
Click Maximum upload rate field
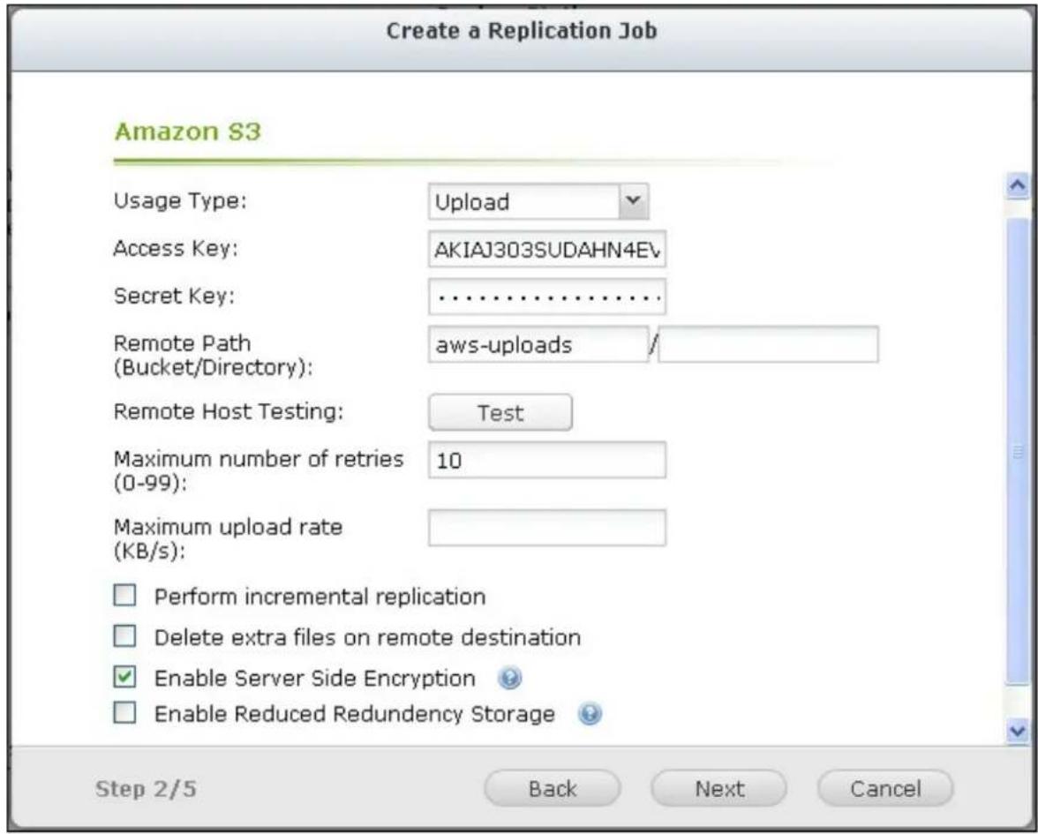coord(547,528)
